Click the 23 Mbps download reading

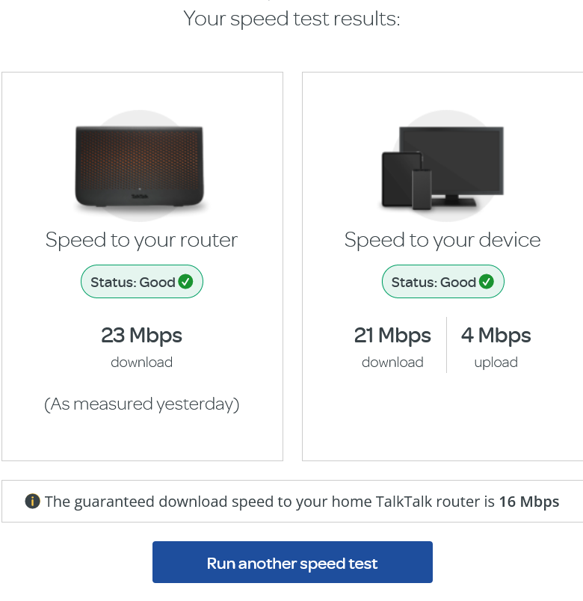point(141,336)
